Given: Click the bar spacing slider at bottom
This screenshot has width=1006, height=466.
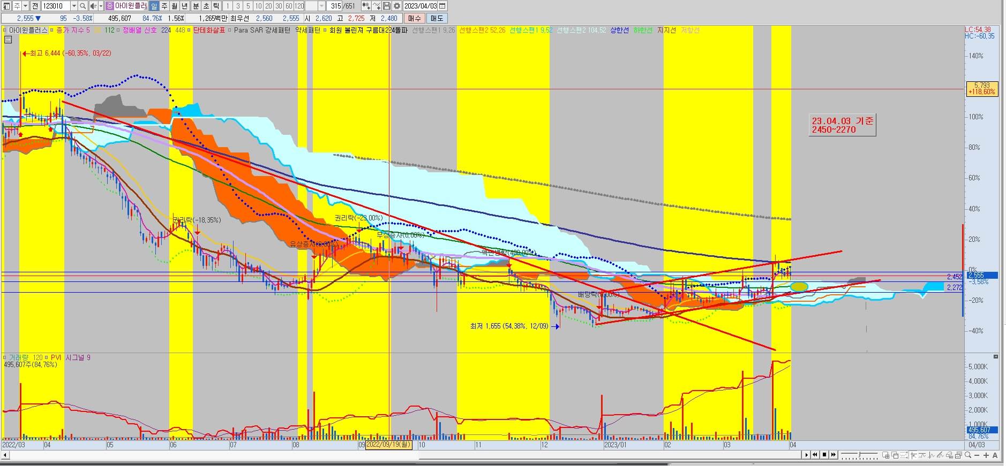Looking at the screenshot, I should (859, 455).
